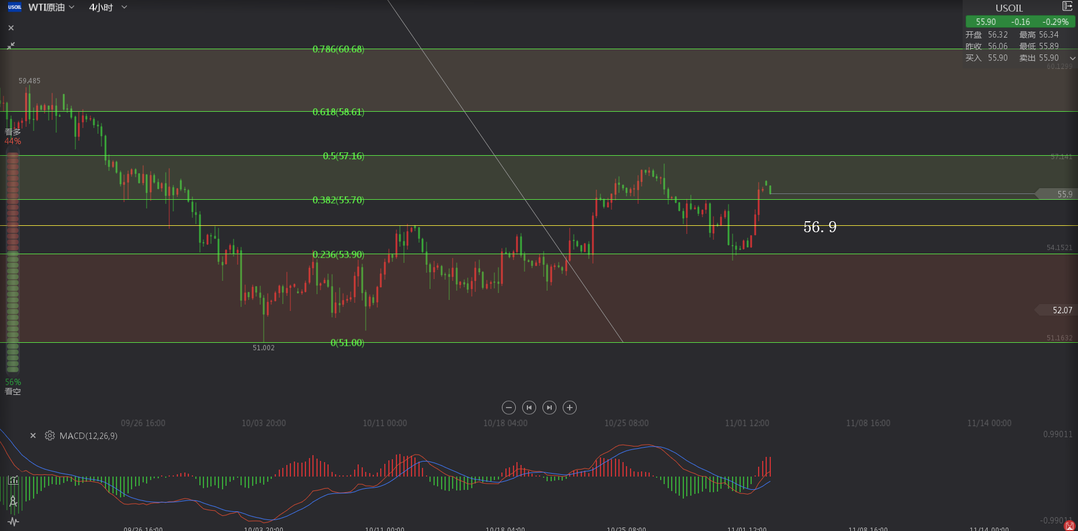
Task: Remove the MACD indicator using its X
Action: click(33, 435)
